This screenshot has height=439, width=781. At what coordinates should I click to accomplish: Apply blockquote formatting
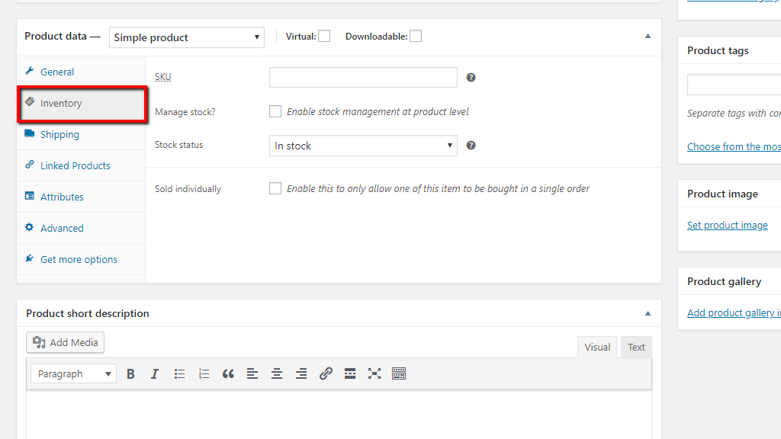[228, 373]
